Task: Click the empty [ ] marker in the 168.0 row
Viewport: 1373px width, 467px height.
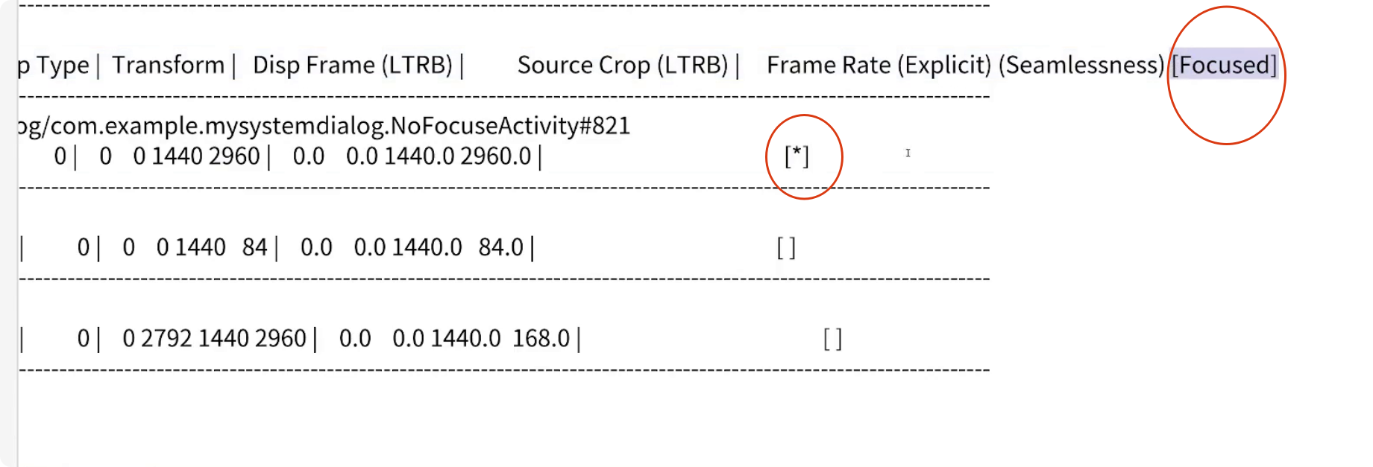Action: click(x=832, y=340)
